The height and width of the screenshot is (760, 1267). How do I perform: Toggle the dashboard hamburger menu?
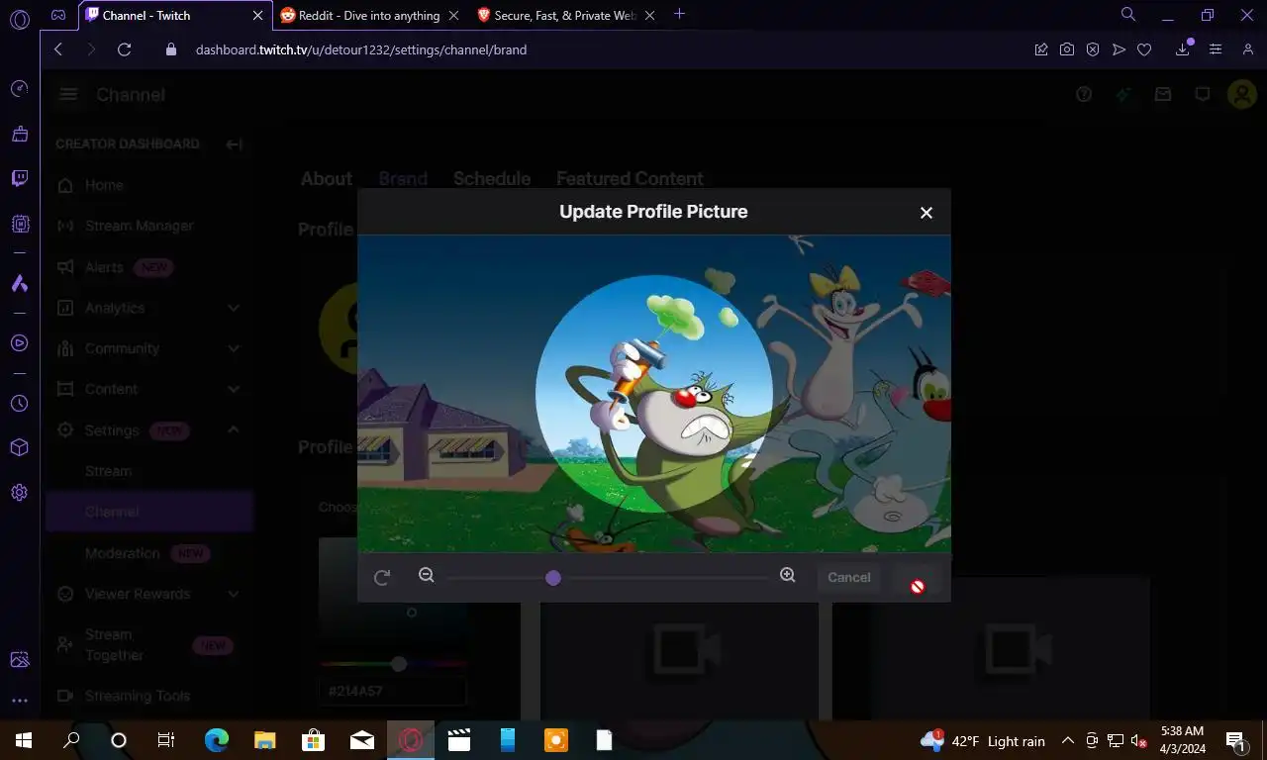(x=68, y=95)
